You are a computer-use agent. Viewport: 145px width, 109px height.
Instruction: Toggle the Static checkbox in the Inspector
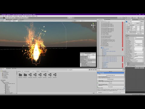point(140,21)
